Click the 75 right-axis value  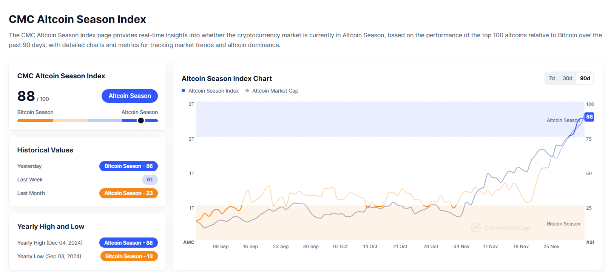589,139
